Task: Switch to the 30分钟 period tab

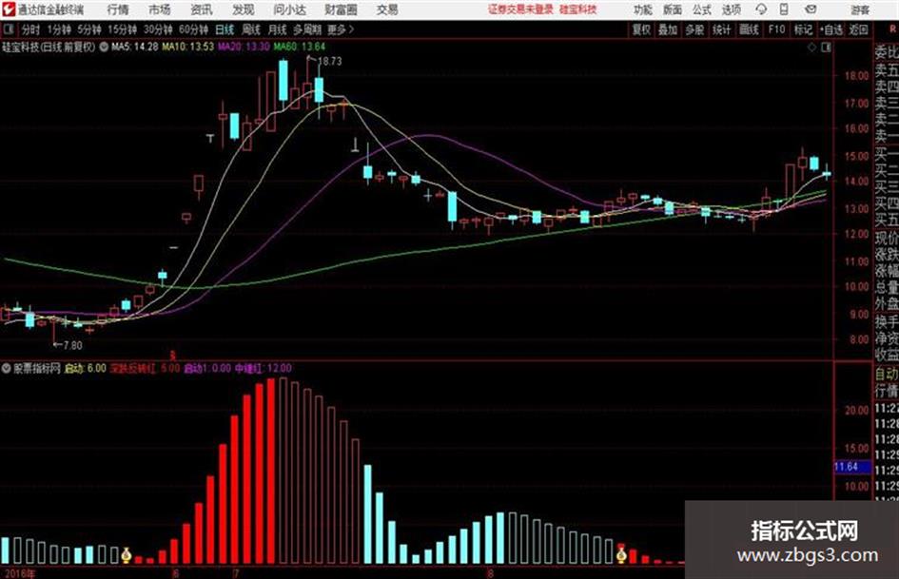Action: pyautogui.click(x=158, y=29)
